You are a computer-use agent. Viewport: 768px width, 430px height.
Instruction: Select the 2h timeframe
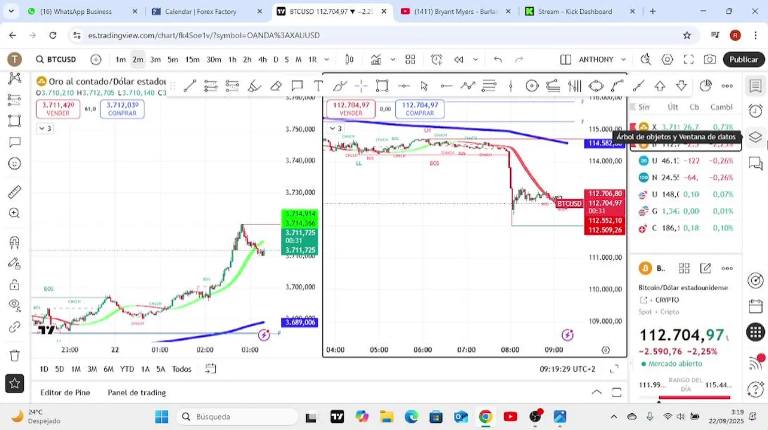(x=247, y=59)
